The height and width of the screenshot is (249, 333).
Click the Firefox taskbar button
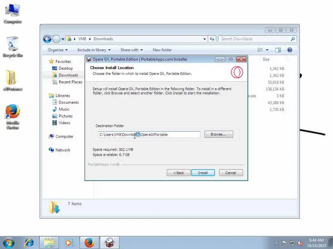pos(89,243)
